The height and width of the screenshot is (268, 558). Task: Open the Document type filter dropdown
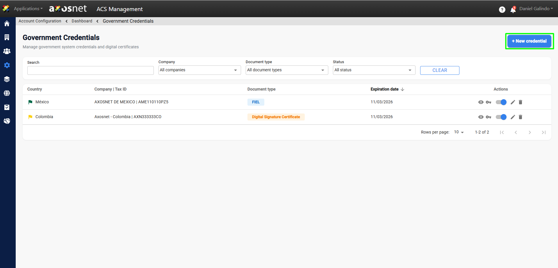point(287,70)
